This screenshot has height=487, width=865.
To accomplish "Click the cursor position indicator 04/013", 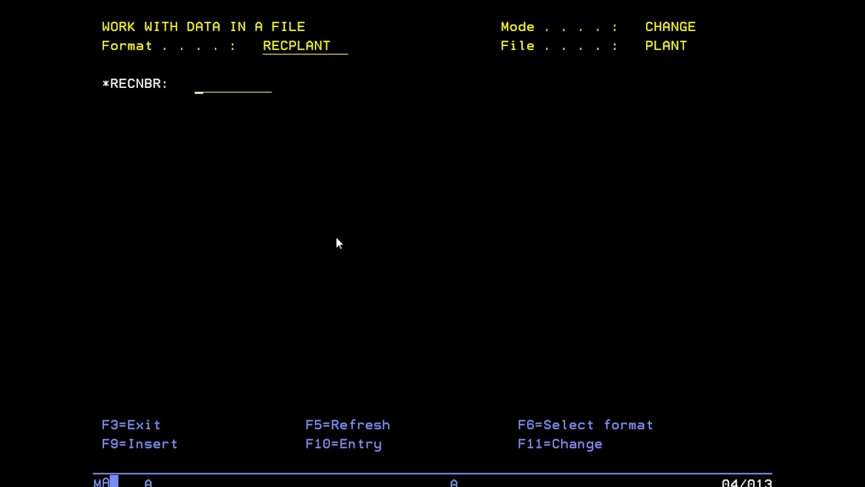I will [746, 483].
